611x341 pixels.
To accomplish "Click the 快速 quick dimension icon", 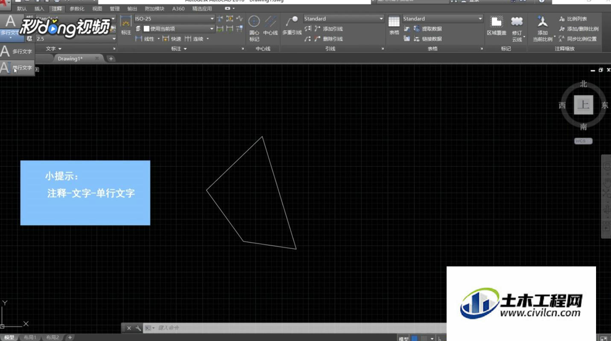I will point(166,39).
